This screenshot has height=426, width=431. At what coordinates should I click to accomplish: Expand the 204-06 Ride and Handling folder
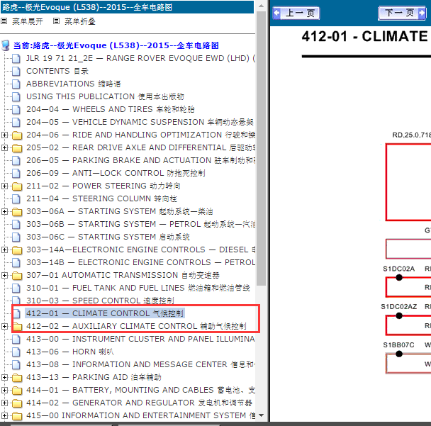coord(4,135)
